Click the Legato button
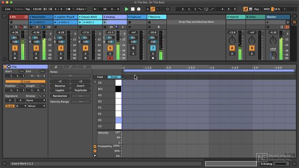 point(60,90)
